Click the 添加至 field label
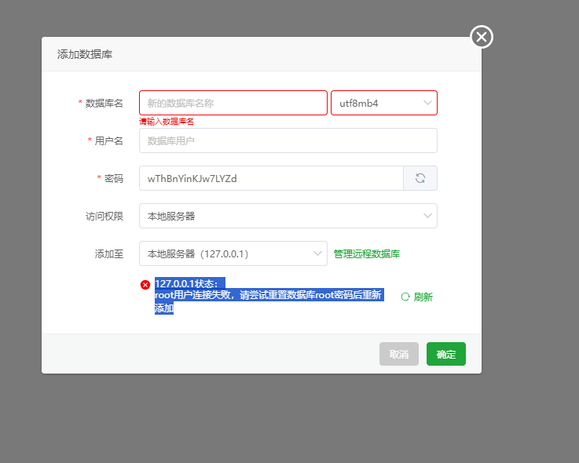This screenshot has height=463, width=579. click(109, 253)
